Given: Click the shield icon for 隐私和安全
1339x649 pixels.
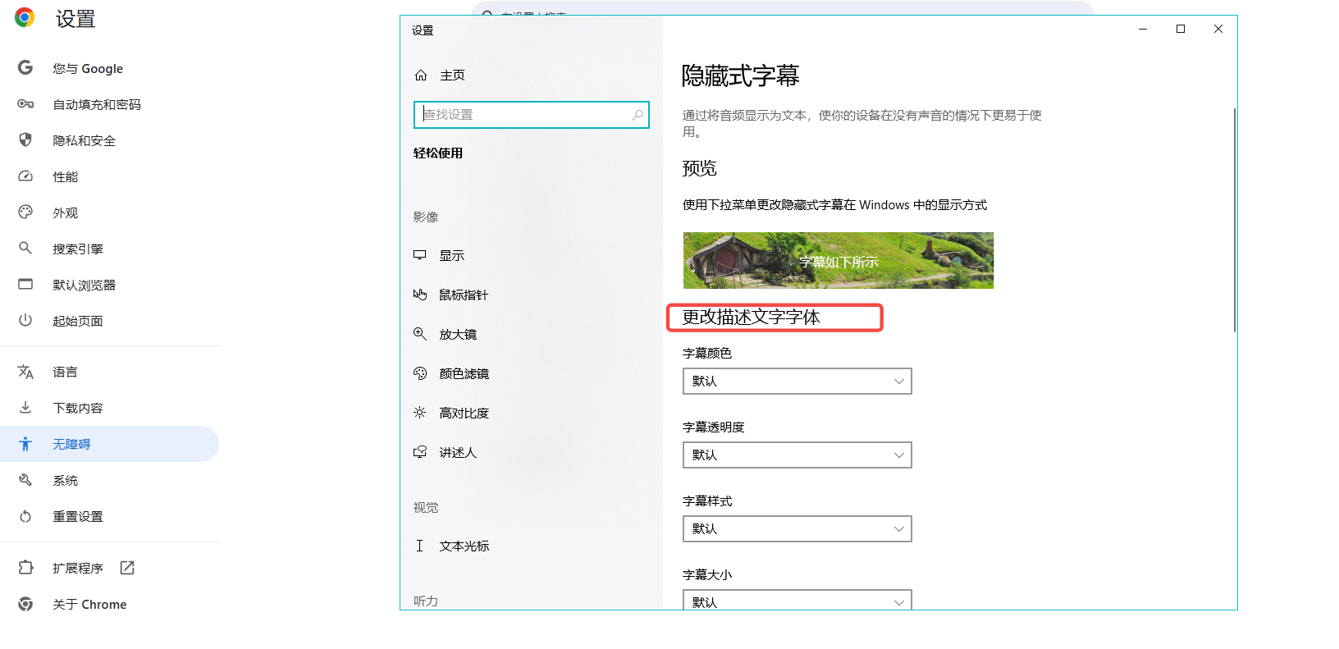Looking at the screenshot, I should coord(25,140).
